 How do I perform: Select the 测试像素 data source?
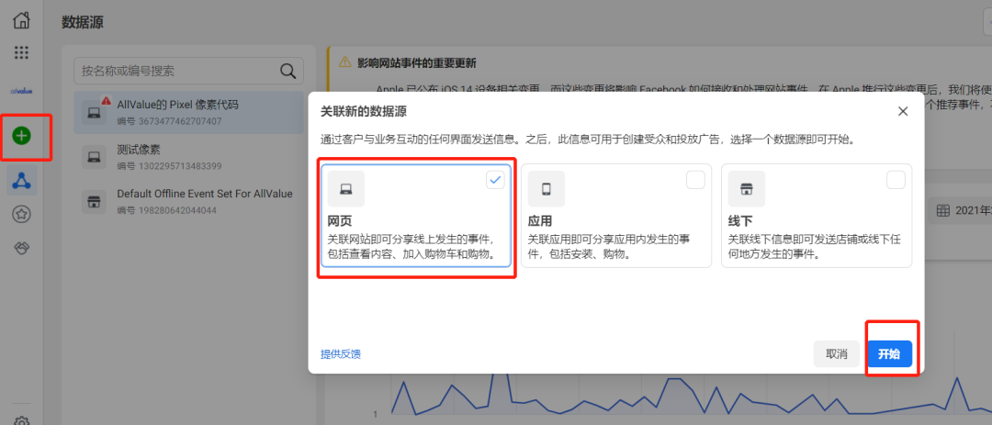pyautogui.click(x=188, y=158)
